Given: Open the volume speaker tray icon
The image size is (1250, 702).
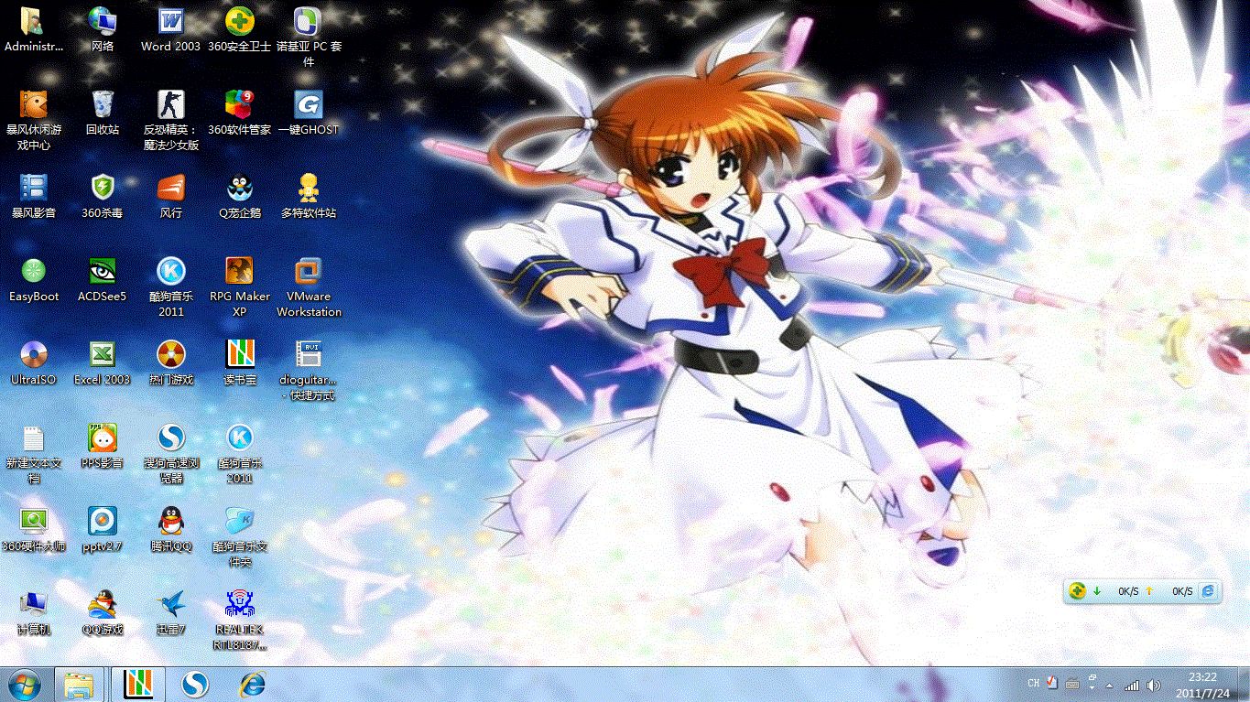Looking at the screenshot, I should (1154, 685).
